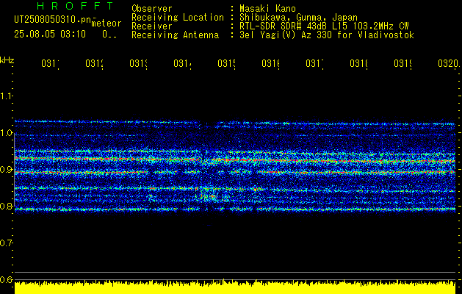Click the Receiving Antenna label
The image size is (462, 294).
[175, 35]
